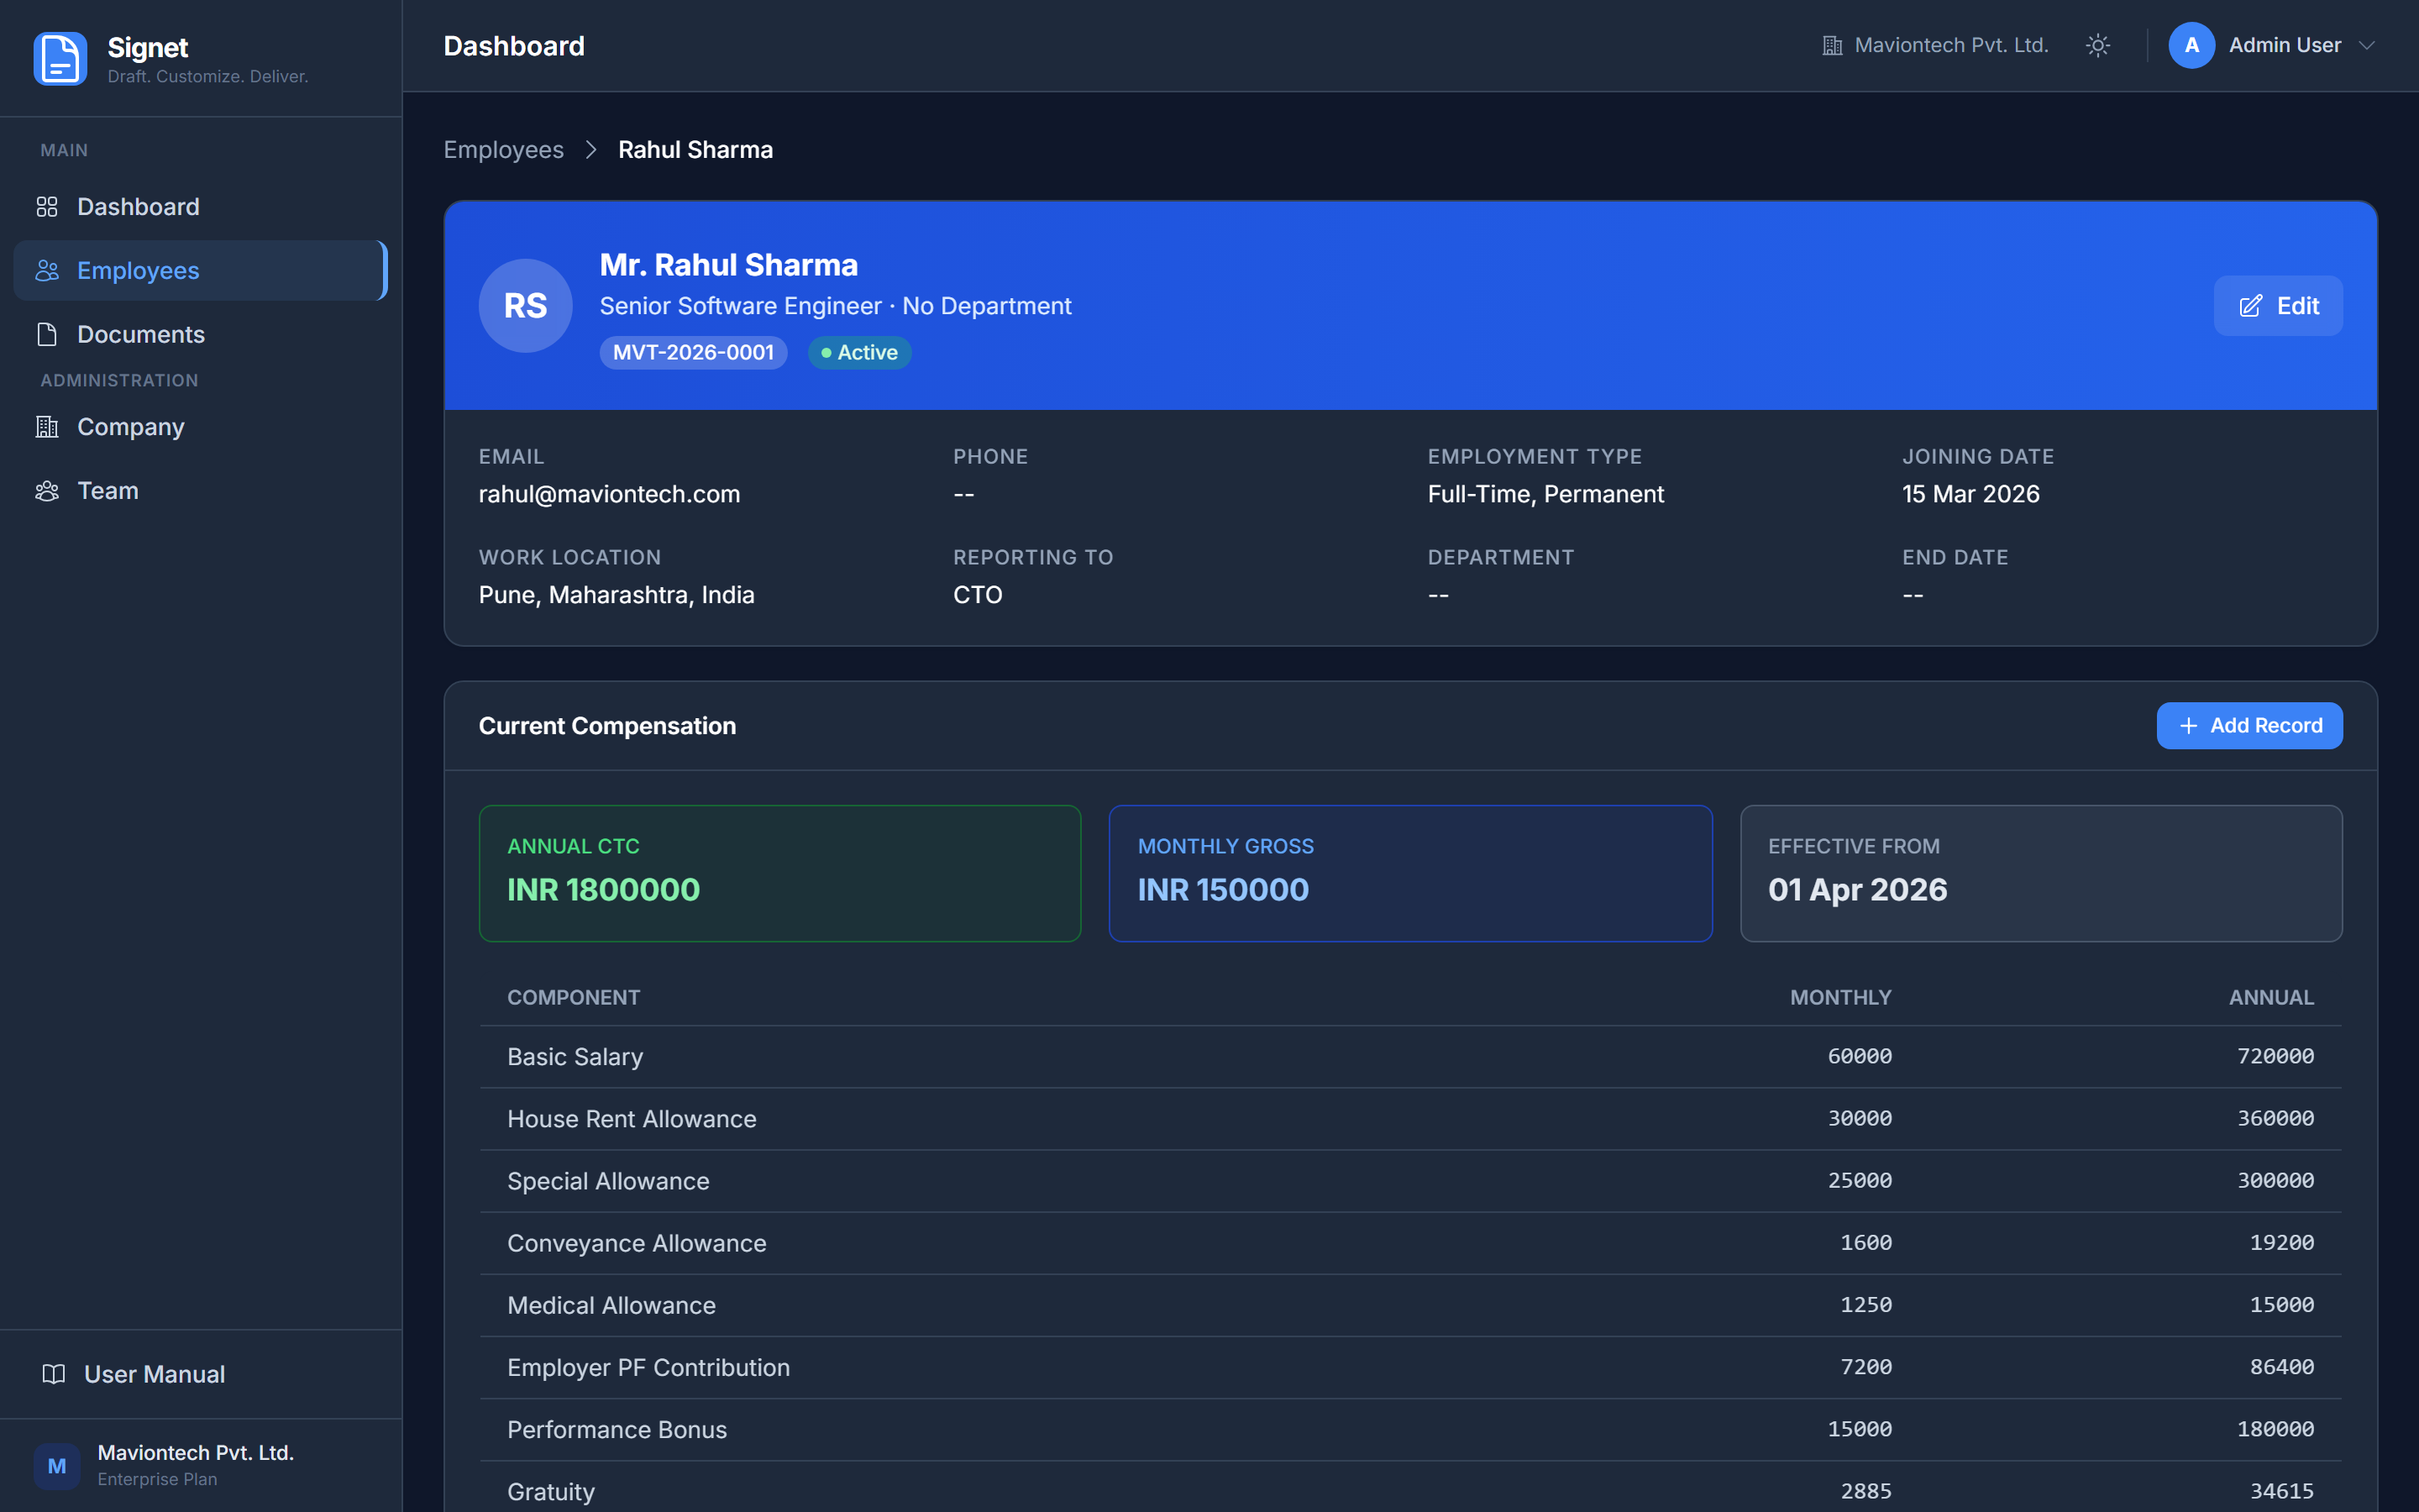Click the Maviontech M workspace icon at bottom
Viewport: 2419px width, 1512px height.
pyautogui.click(x=57, y=1466)
